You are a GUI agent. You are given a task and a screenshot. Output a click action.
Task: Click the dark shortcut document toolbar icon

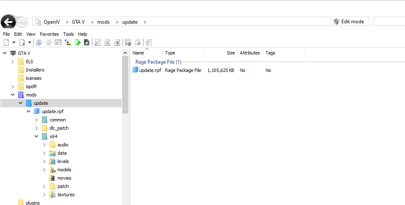87,42
